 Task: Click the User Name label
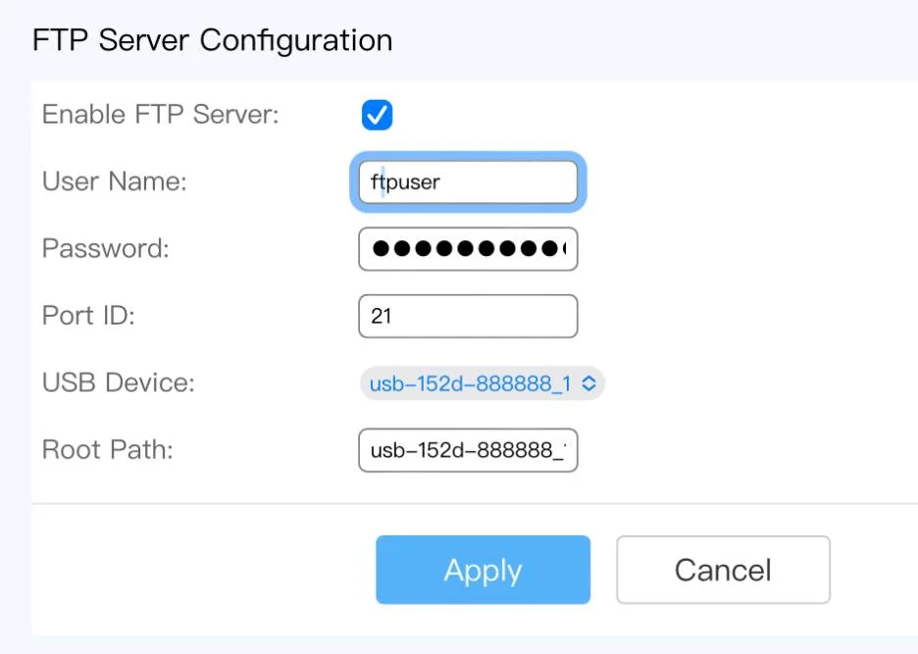[114, 181]
